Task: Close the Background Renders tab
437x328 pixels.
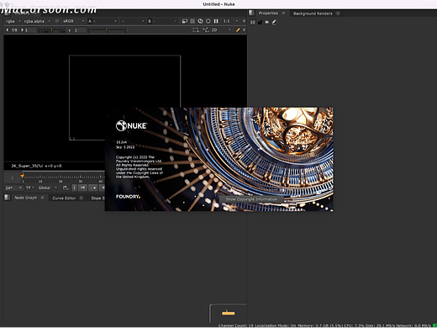Action: tap(338, 13)
